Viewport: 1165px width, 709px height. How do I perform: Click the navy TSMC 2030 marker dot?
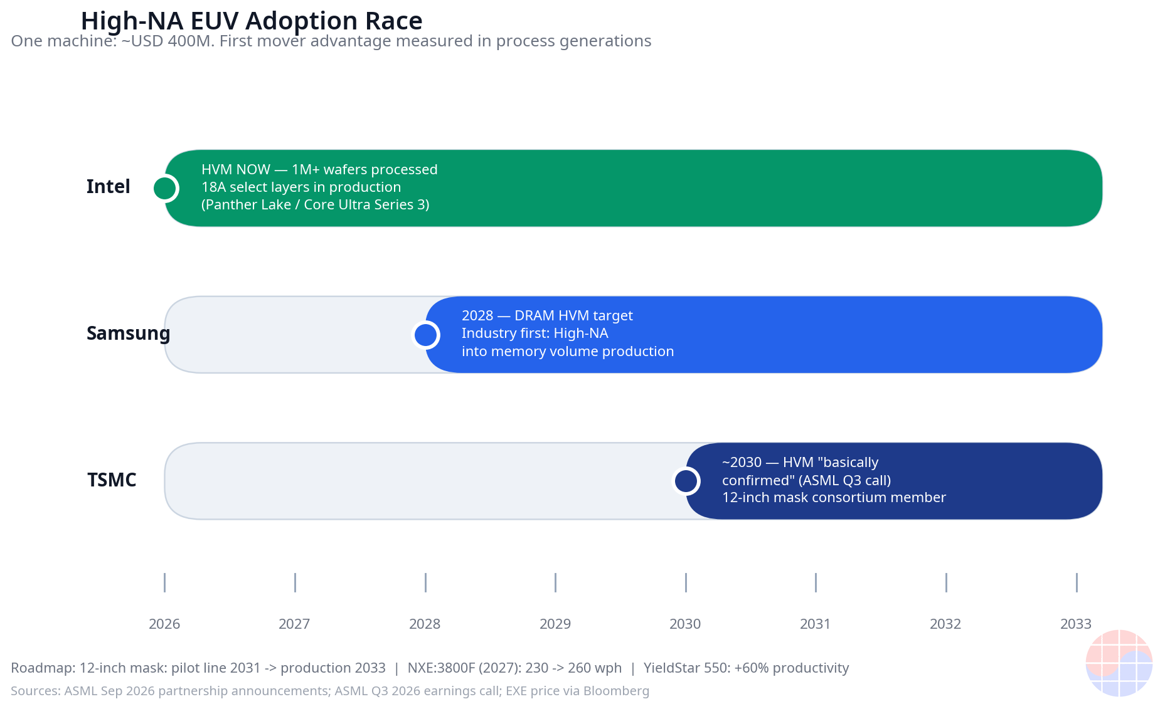click(686, 481)
